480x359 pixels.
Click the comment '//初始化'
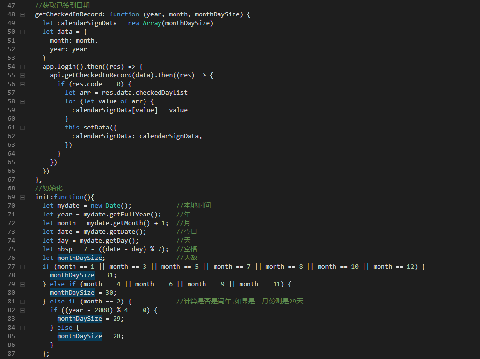[49, 188]
